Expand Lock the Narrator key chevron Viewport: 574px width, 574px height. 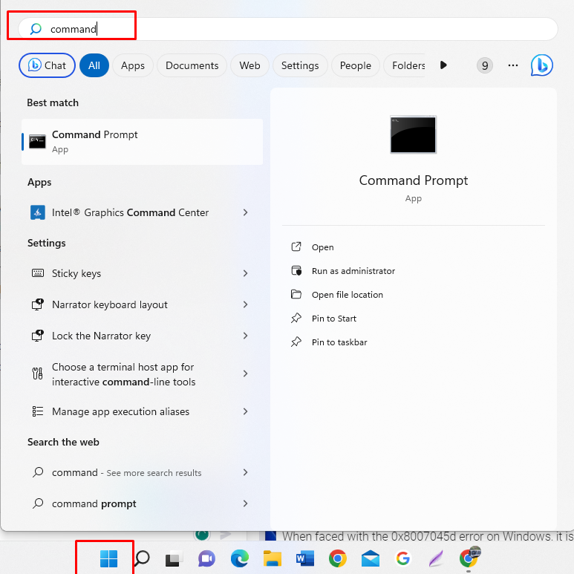[x=245, y=336]
